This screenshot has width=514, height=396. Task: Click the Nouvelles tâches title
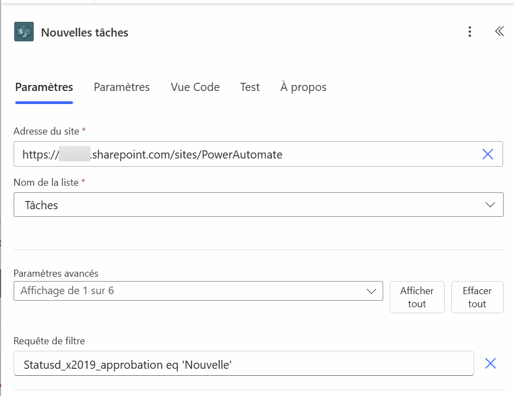84,33
